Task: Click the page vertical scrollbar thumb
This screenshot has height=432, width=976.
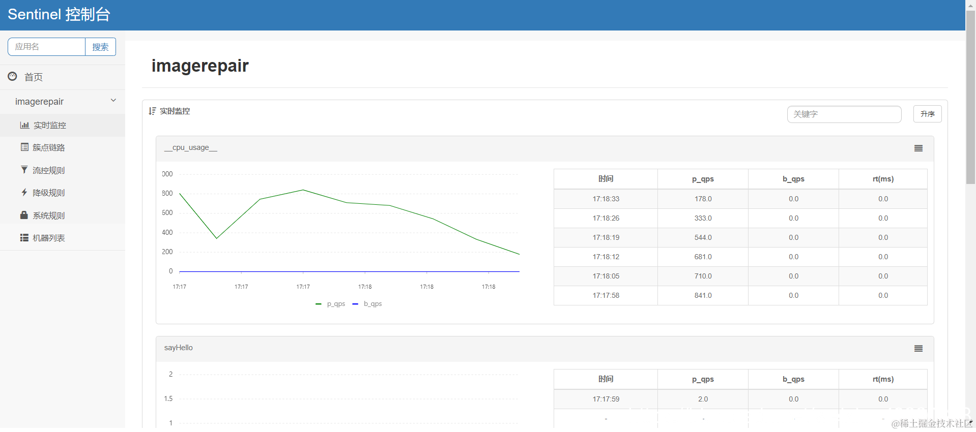Action: (970, 97)
